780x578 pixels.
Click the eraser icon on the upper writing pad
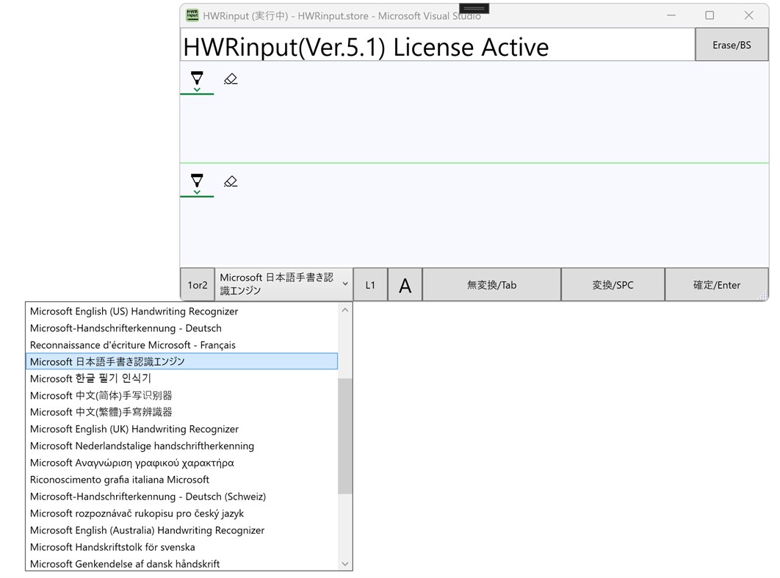231,79
